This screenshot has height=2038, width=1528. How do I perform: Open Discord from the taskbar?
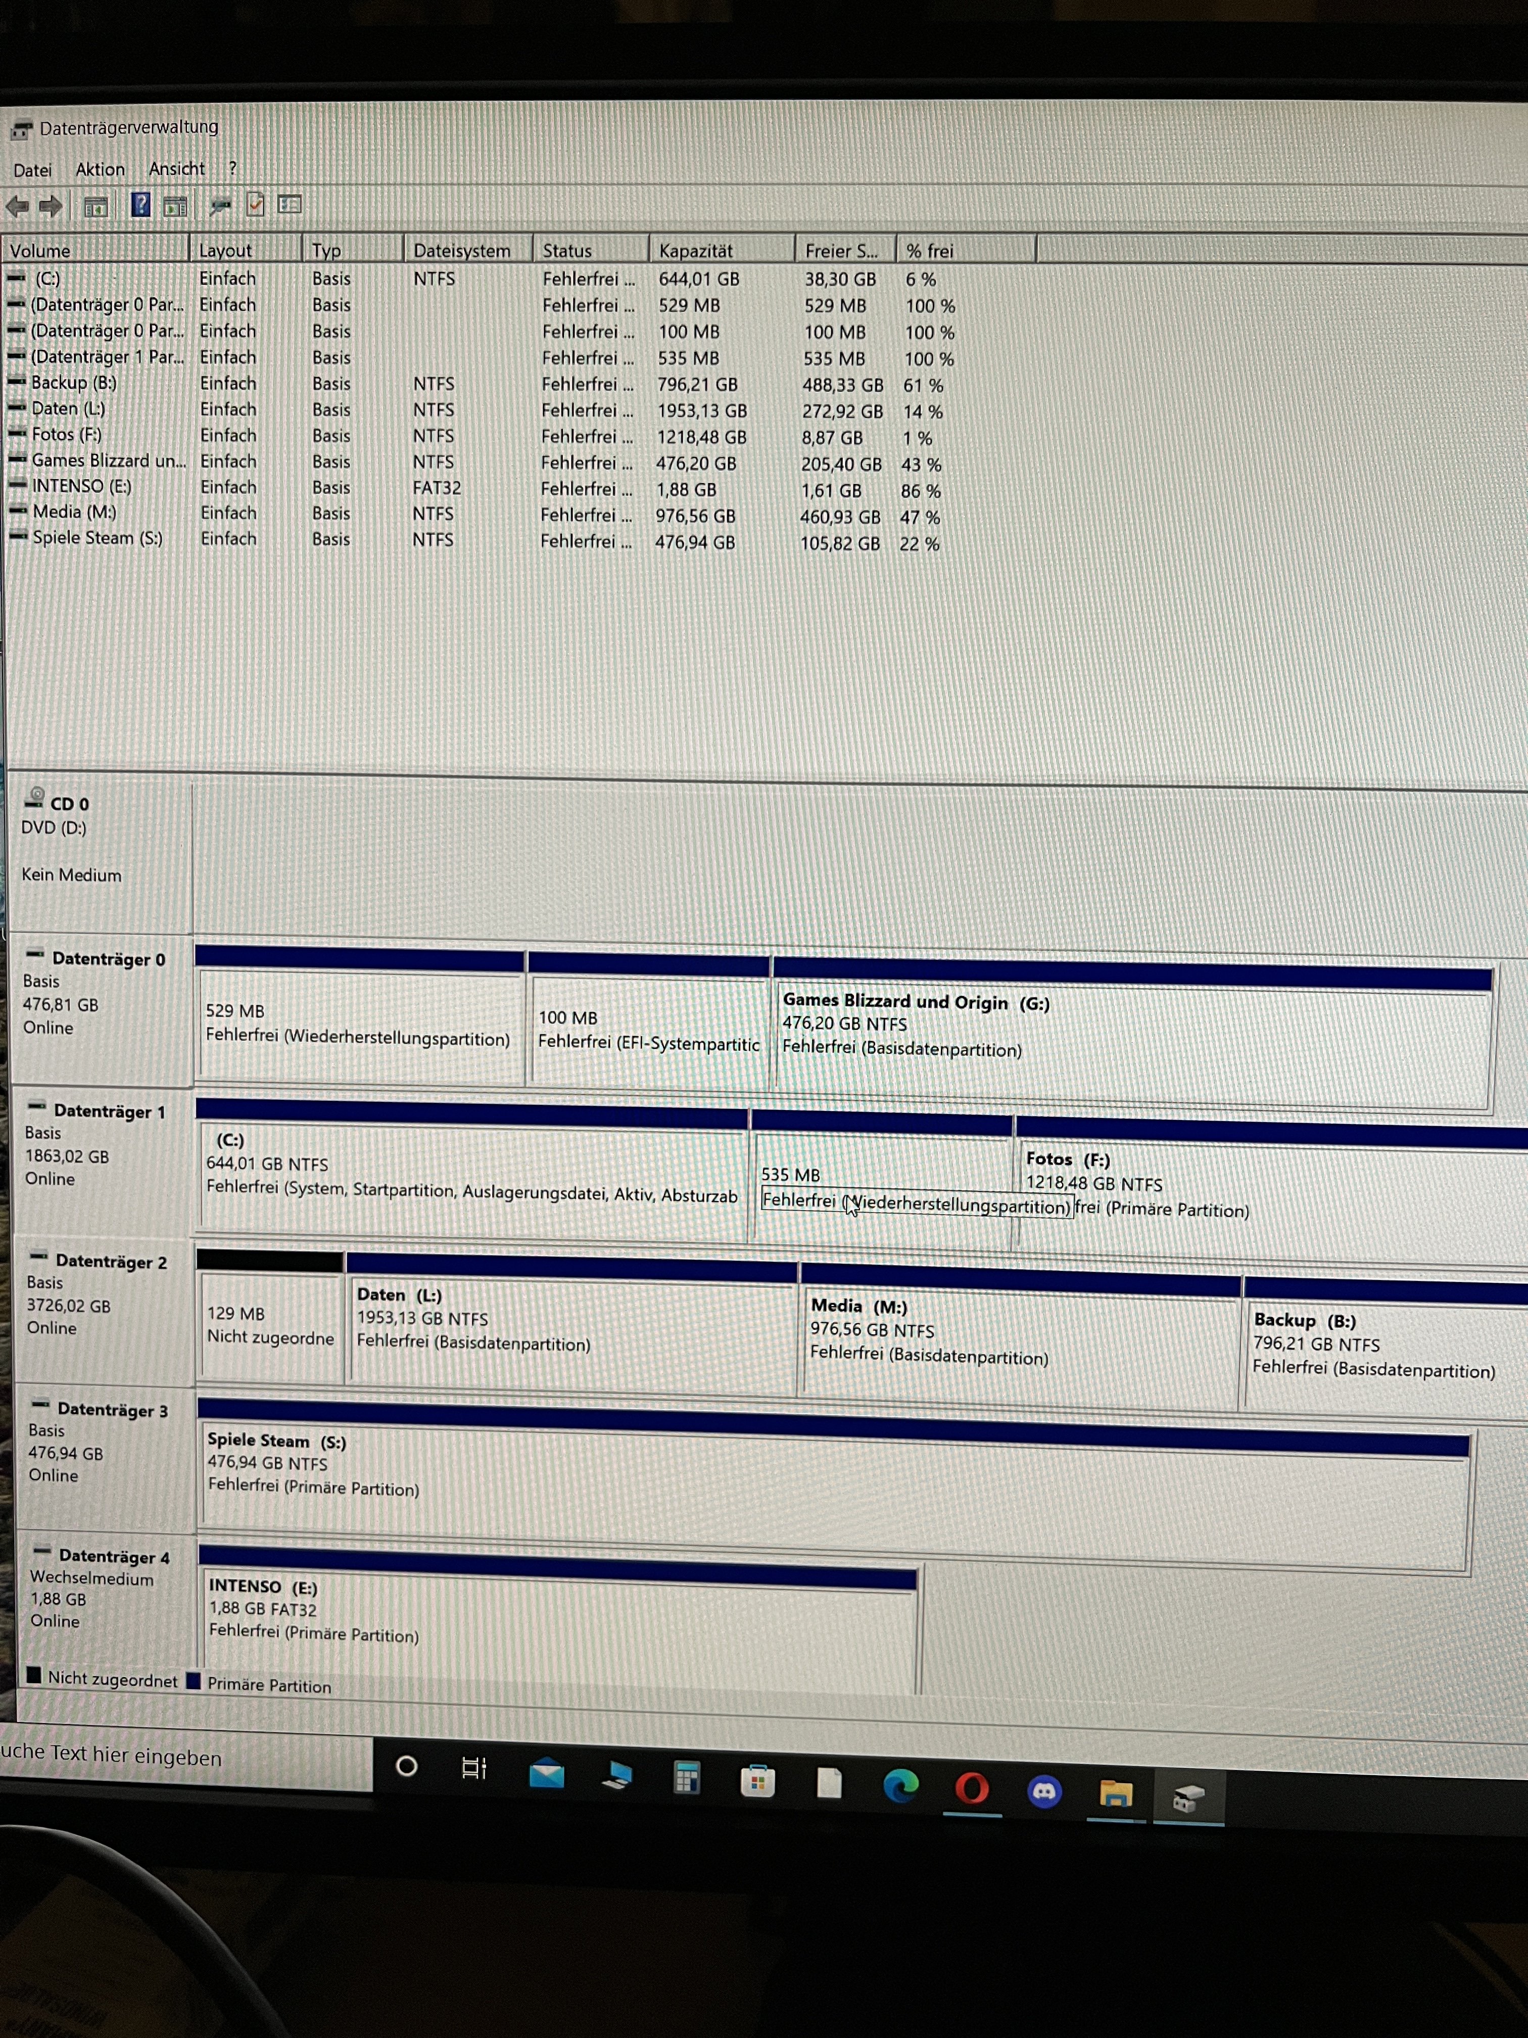[1043, 1792]
